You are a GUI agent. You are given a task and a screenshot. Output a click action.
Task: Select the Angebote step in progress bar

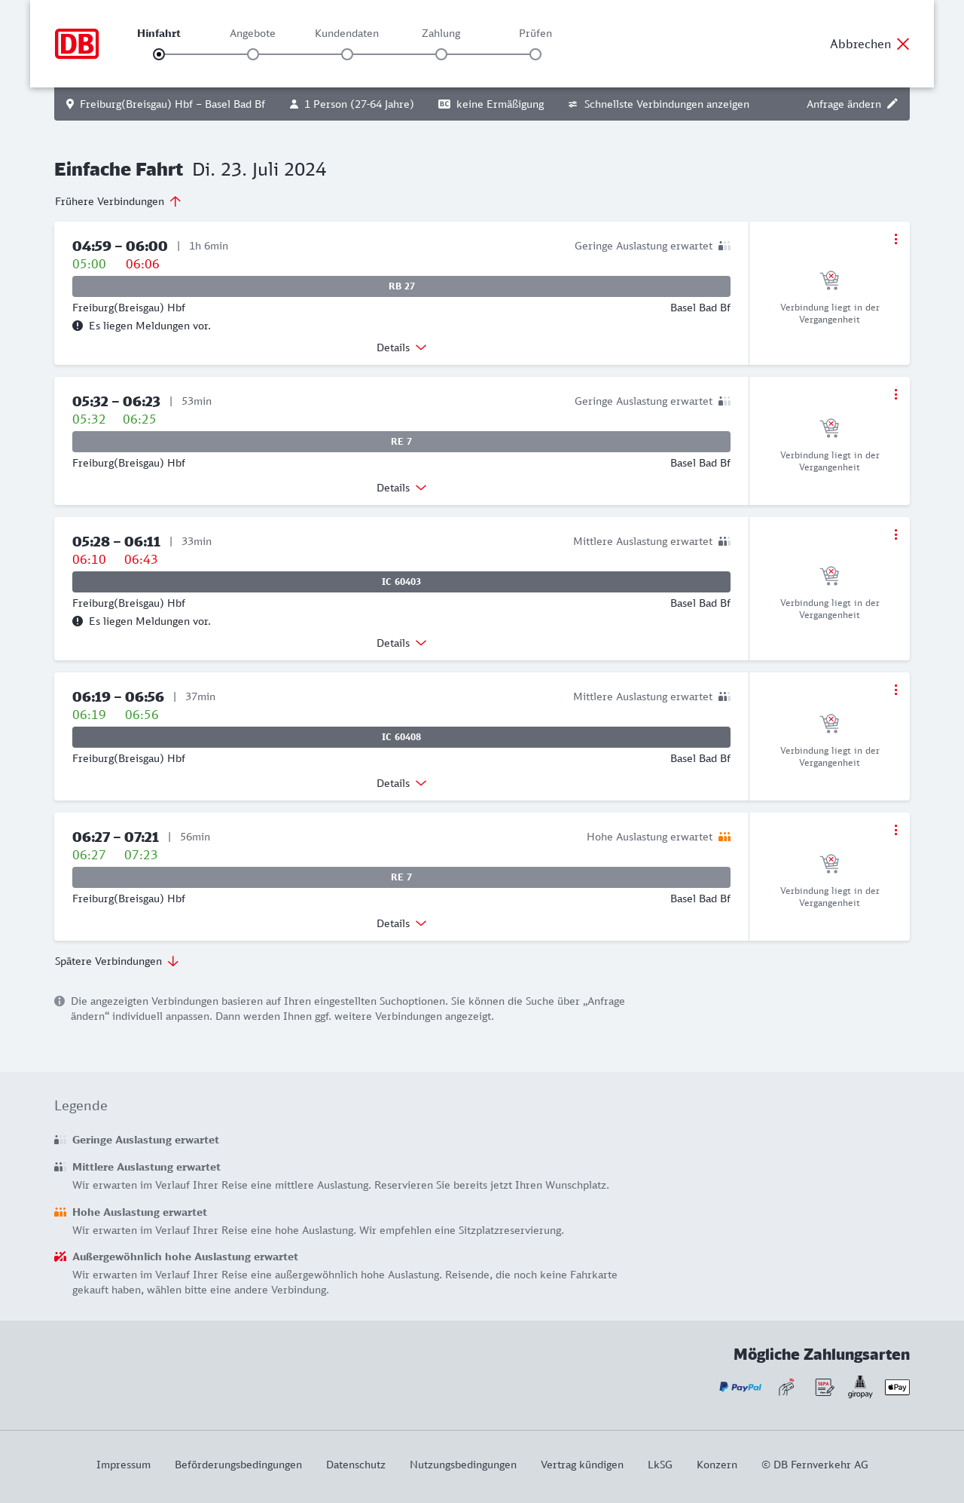253,54
